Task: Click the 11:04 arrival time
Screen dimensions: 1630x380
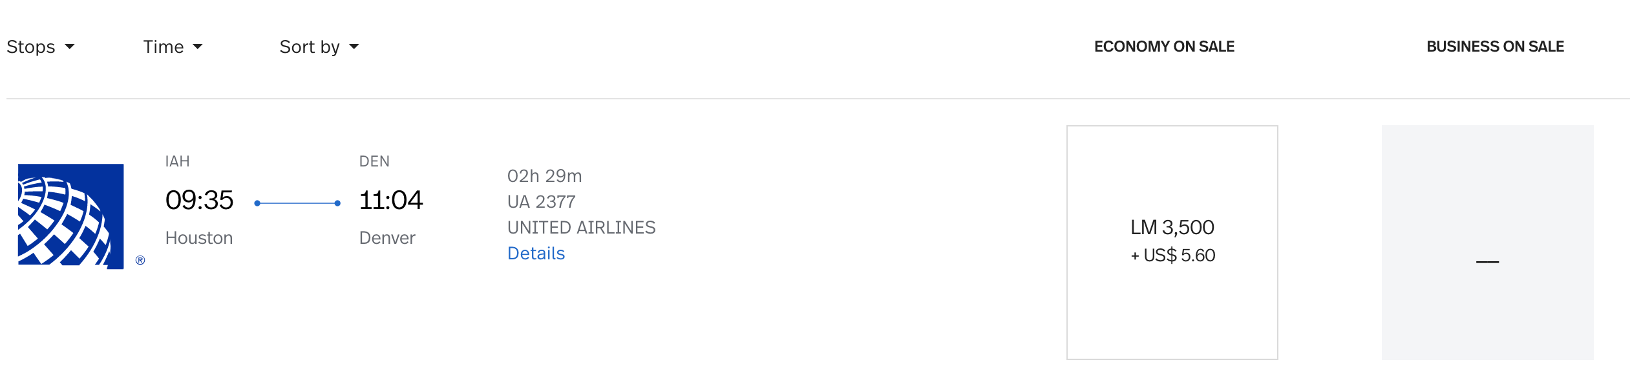Action: tap(390, 200)
